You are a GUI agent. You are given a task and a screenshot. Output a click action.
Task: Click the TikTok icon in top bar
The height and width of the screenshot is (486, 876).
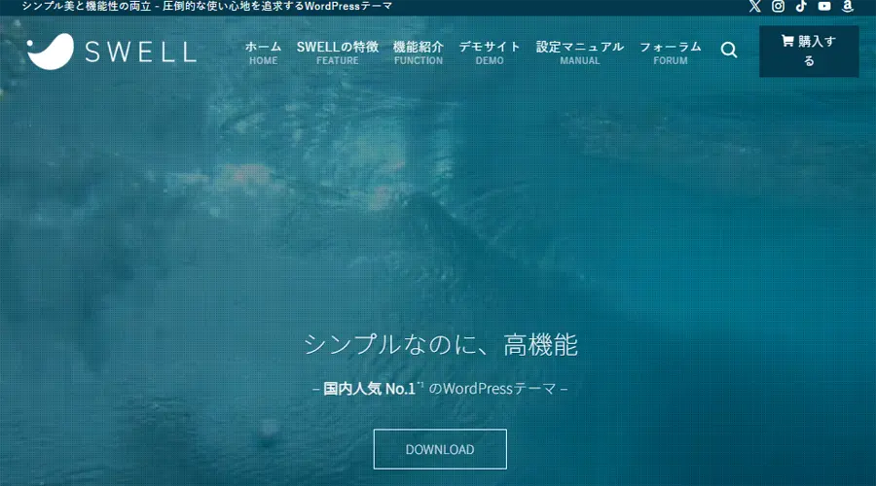tap(801, 6)
